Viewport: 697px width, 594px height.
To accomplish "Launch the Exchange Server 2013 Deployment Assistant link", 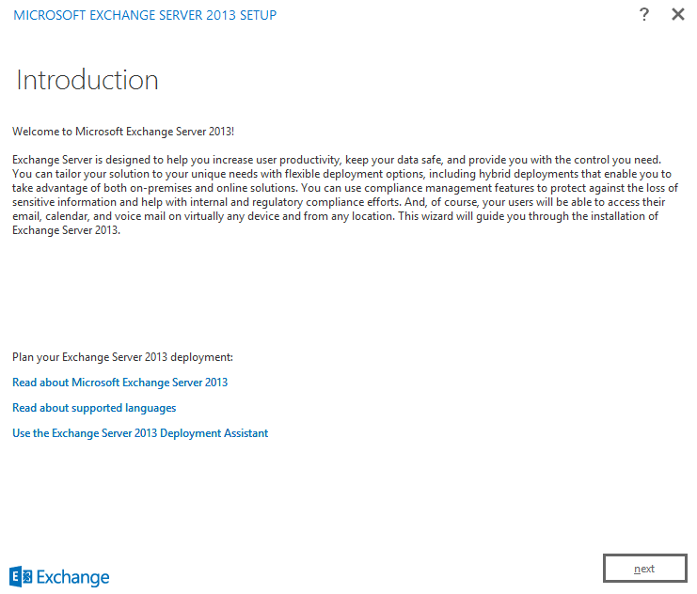I will point(140,433).
